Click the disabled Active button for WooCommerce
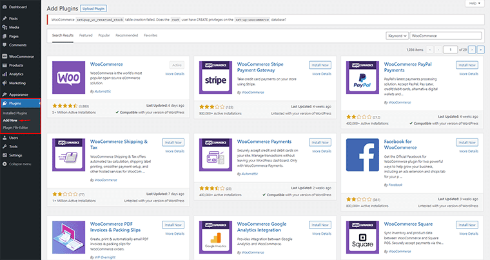Screen dimensions: 490x260 click(177, 65)
